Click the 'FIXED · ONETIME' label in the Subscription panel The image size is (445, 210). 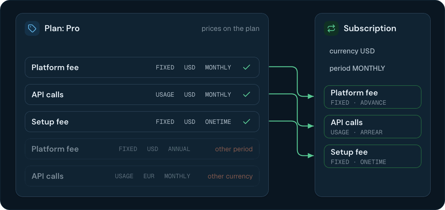point(358,162)
